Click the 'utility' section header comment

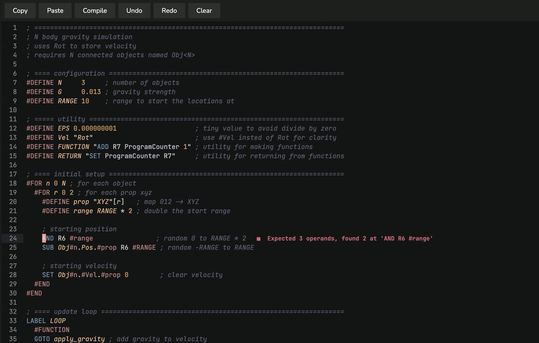pyautogui.click(x=185, y=119)
